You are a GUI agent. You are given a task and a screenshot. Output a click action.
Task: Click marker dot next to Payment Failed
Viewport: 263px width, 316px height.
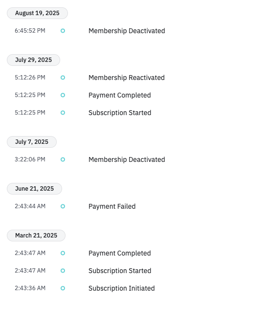point(63,206)
